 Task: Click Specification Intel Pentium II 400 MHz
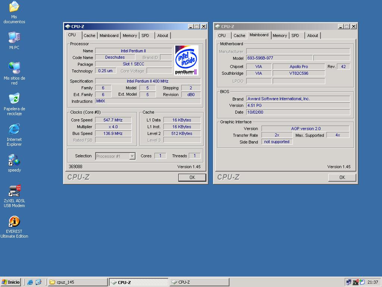(x=148, y=81)
